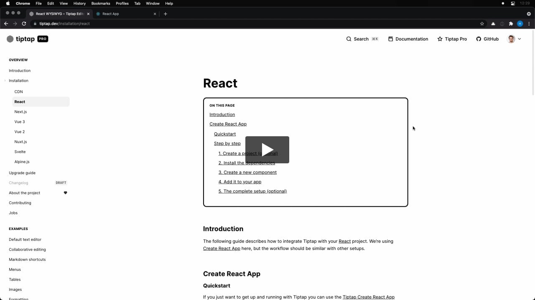Open the Menus example

pyautogui.click(x=15, y=270)
